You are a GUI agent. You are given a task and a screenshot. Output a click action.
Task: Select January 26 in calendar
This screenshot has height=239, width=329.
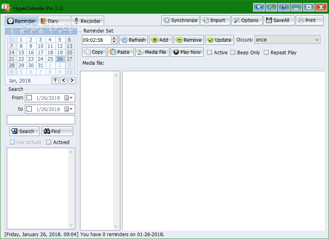60,59
